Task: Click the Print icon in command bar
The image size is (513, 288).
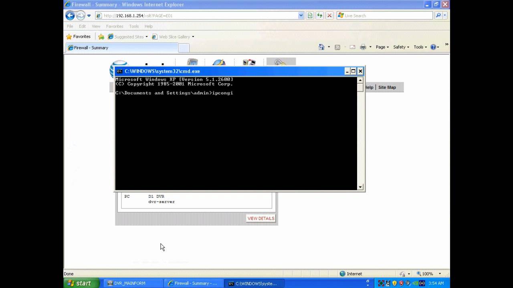Action: (x=363, y=47)
